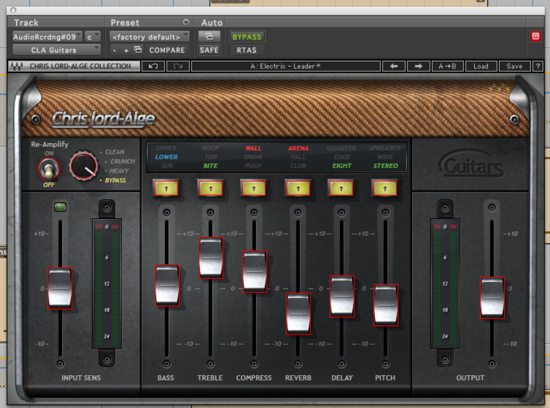Toggle the green BYPASS button
The image size is (550, 408).
247,37
